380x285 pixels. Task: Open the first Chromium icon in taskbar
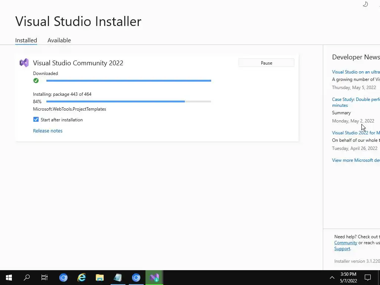click(63, 278)
